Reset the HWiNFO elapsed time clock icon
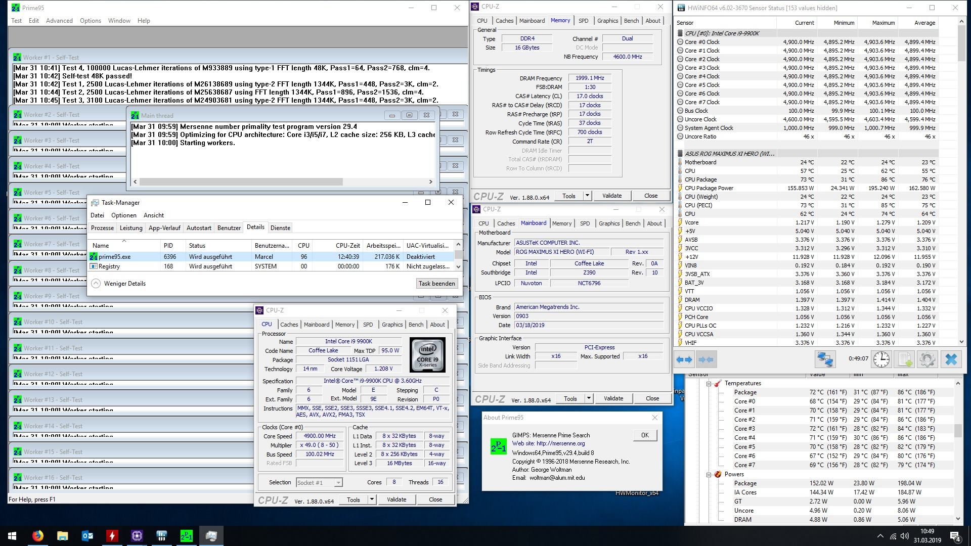The width and height of the screenshot is (971, 546). pos(881,359)
